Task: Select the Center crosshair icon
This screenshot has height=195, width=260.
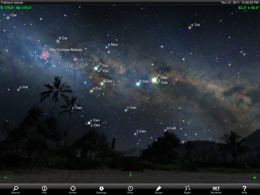Action: tap(73, 190)
